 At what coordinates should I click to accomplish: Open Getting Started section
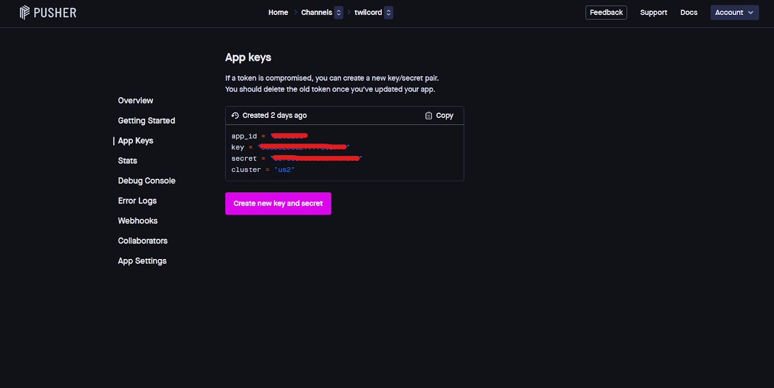[x=147, y=121]
